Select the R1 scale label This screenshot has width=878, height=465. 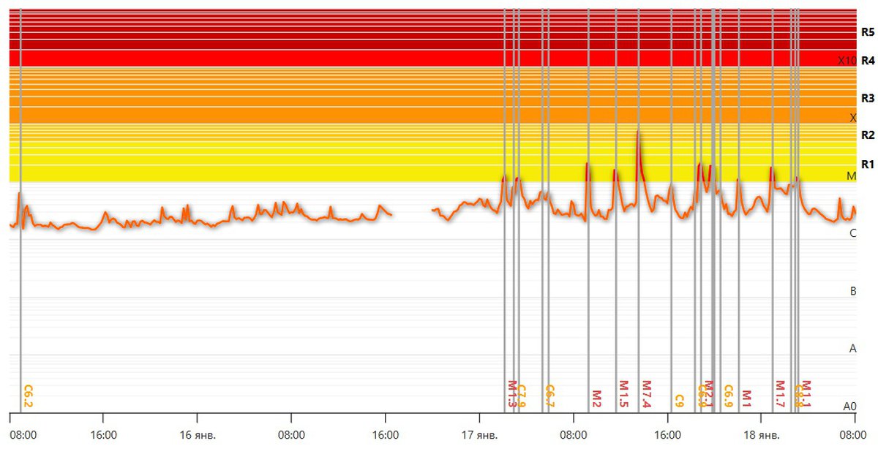(868, 164)
